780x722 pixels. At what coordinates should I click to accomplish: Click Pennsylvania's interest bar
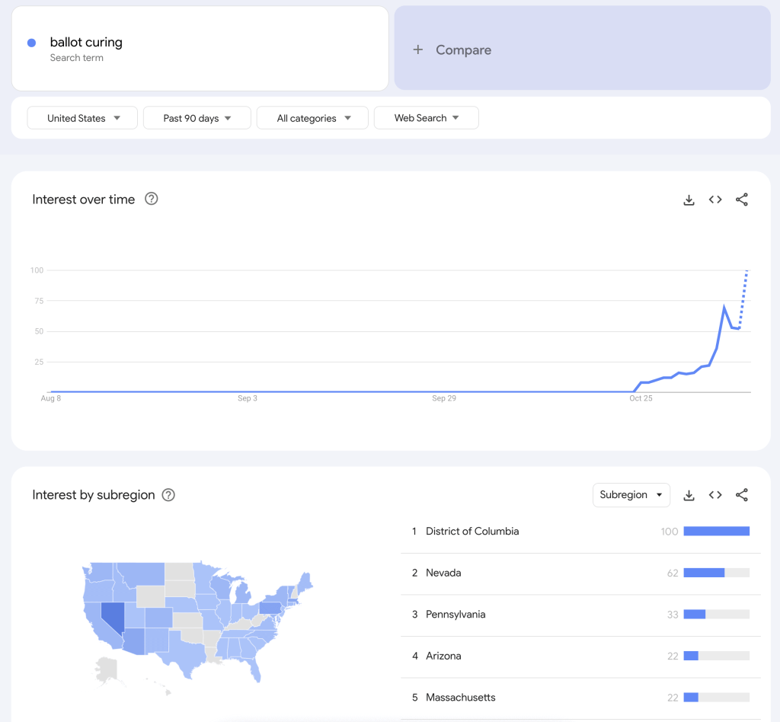point(716,614)
